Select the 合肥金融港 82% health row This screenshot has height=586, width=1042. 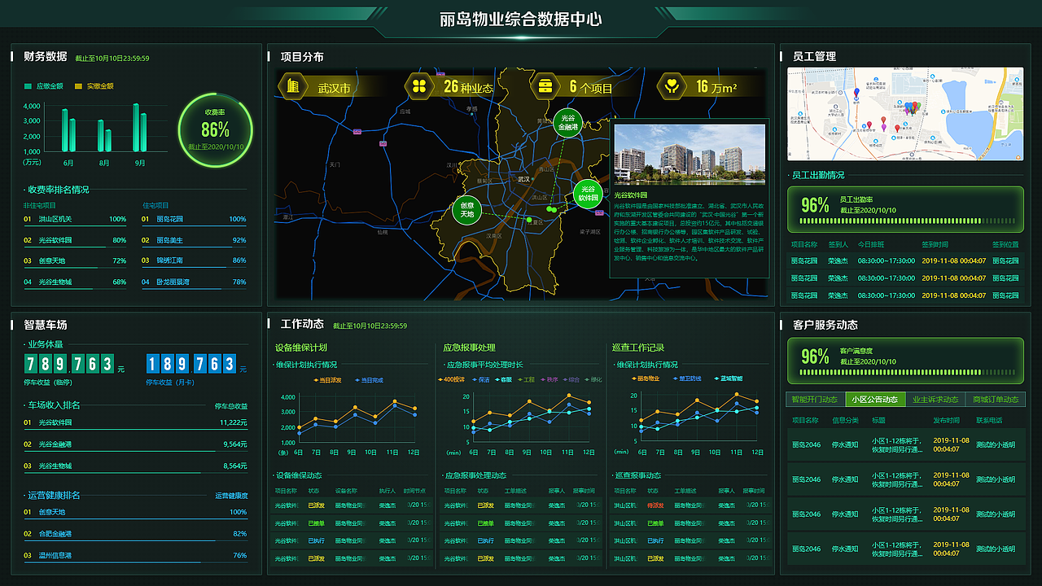pos(135,534)
